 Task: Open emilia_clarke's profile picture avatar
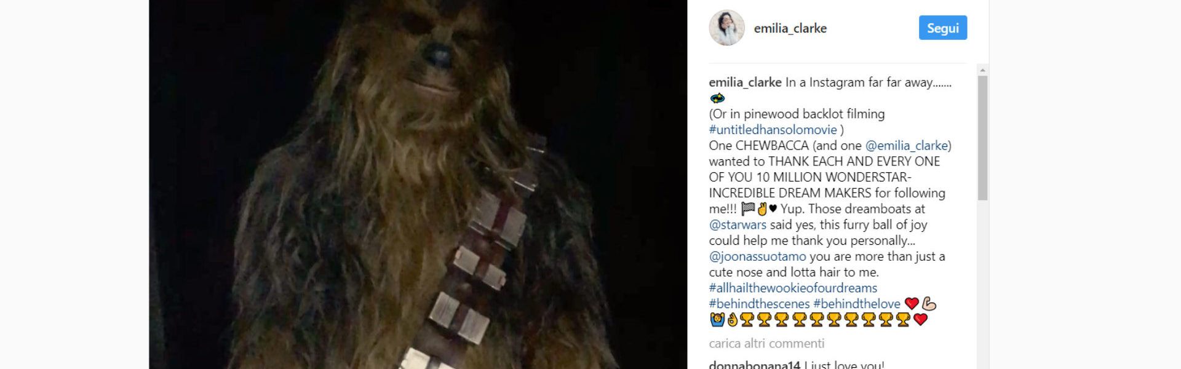[726, 28]
